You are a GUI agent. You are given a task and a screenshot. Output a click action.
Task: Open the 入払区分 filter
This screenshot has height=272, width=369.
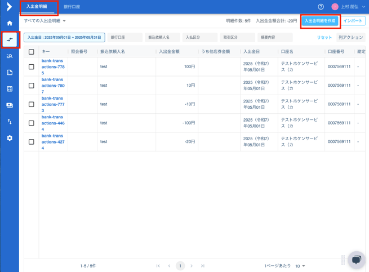[x=200, y=37]
